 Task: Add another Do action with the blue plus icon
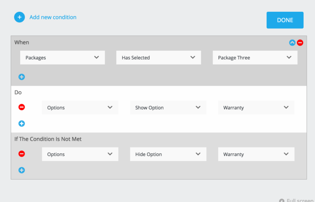coord(22,123)
